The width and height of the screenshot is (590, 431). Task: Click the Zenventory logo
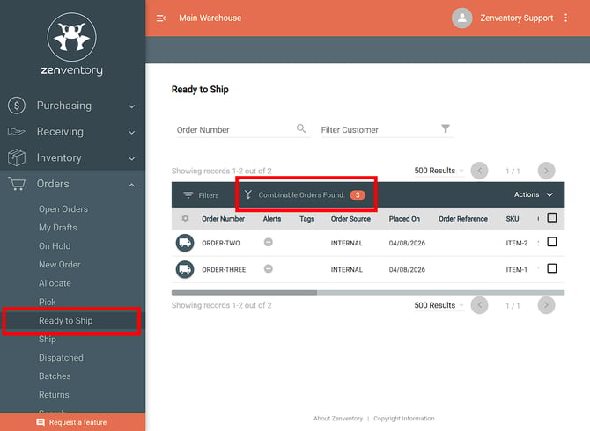click(72, 45)
